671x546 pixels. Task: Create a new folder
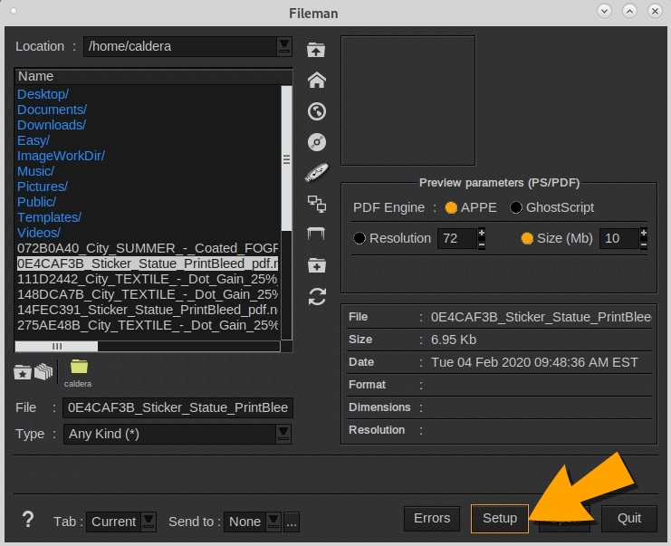316,265
